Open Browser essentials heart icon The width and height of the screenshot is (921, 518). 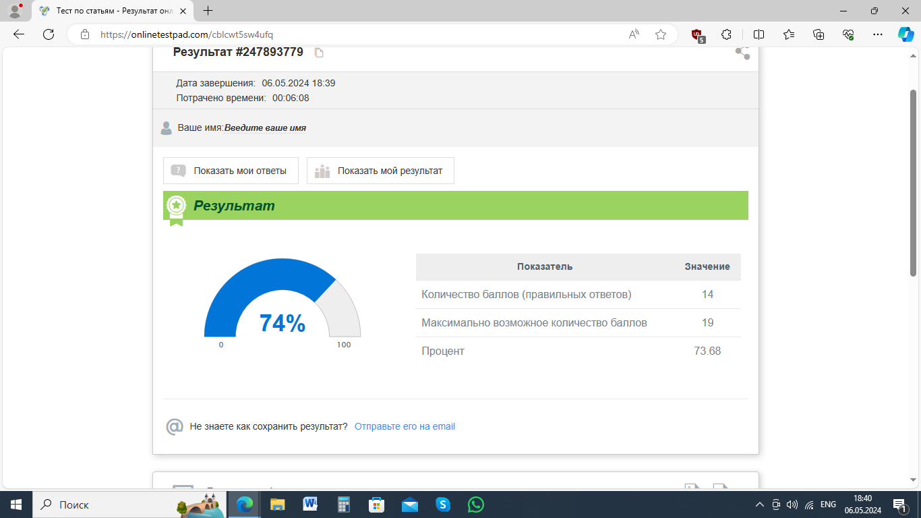[848, 34]
